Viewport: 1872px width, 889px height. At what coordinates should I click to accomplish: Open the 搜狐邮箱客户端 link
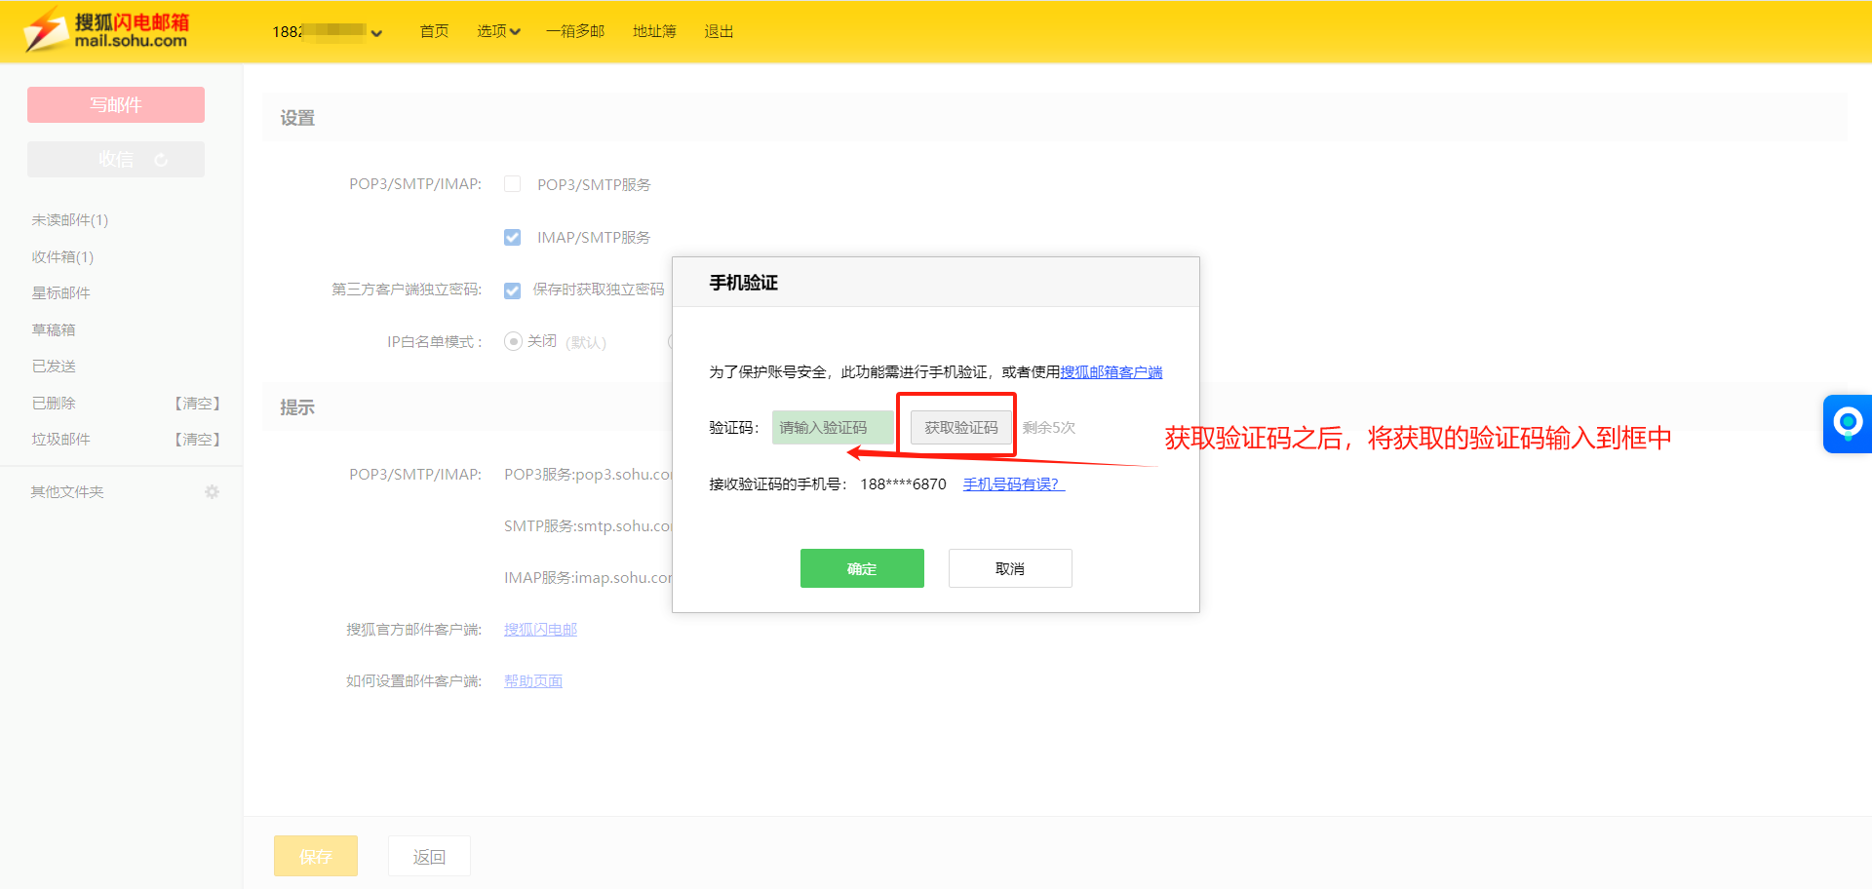pos(1111,371)
